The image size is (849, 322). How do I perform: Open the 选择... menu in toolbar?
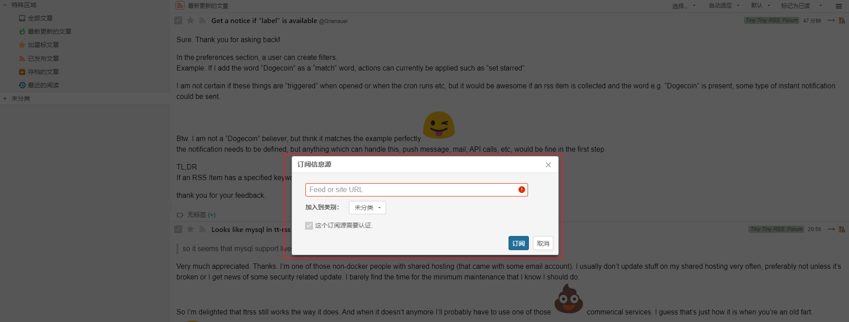(x=684, y=6)
